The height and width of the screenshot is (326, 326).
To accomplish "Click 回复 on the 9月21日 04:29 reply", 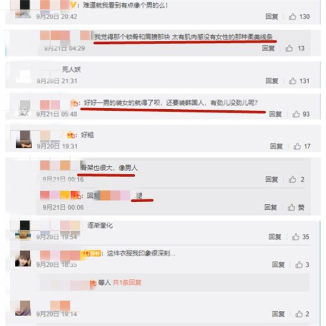I will [x=268, y=48].
